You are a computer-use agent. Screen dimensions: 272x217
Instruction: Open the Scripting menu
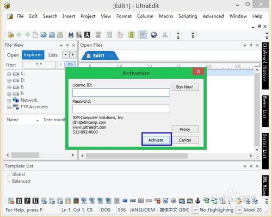[x=188, y=16]
